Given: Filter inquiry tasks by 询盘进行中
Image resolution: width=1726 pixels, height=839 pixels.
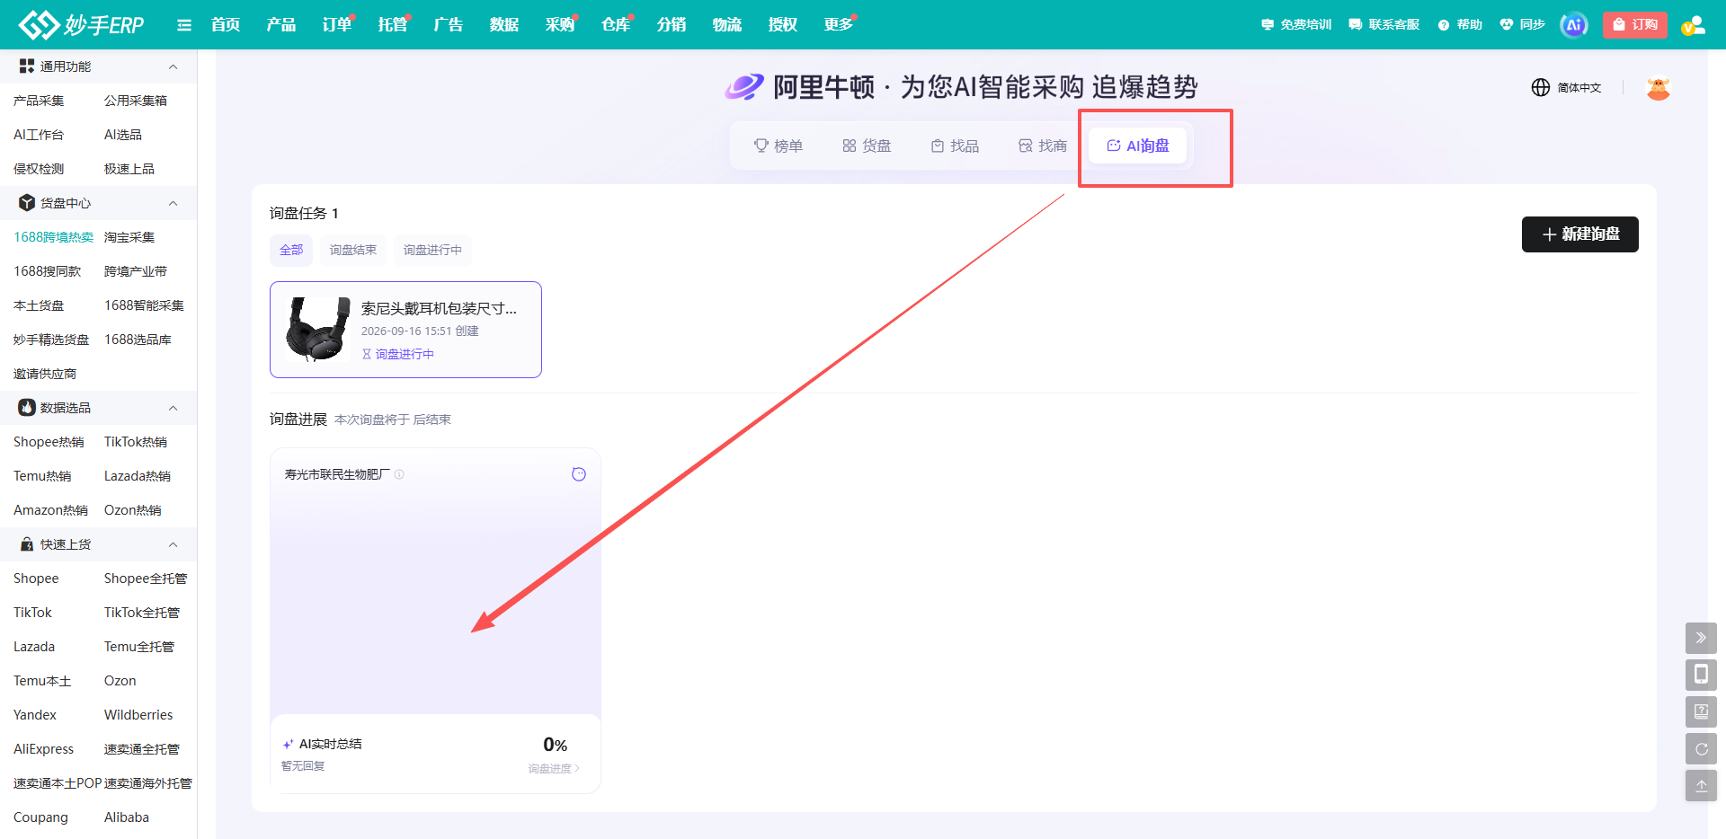Looking at the screenshot, I should tap(432, 250).
